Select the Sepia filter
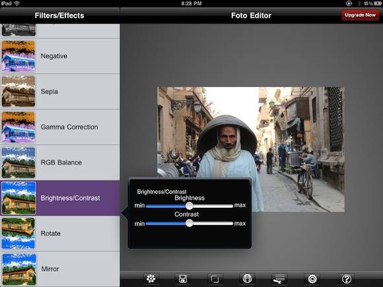 tap(60, 92)
